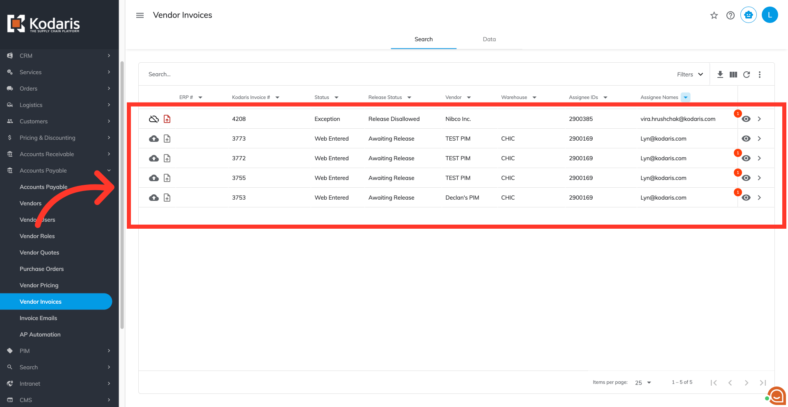Expand Pricing & Discounting menu

[x=60, y=138]
